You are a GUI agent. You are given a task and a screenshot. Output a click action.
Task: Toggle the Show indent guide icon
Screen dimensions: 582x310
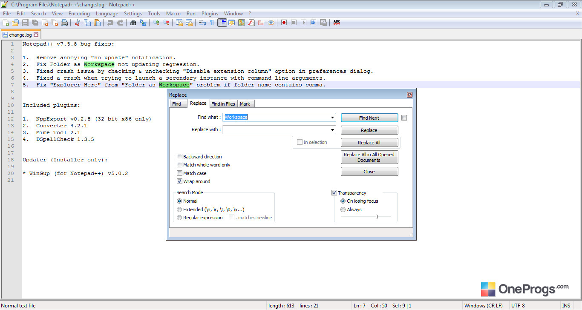222,23
